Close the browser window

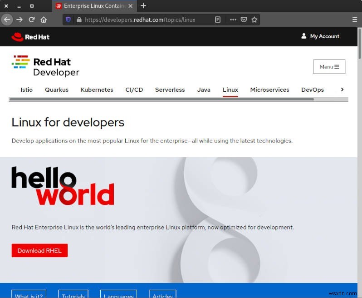pos(6,6)
